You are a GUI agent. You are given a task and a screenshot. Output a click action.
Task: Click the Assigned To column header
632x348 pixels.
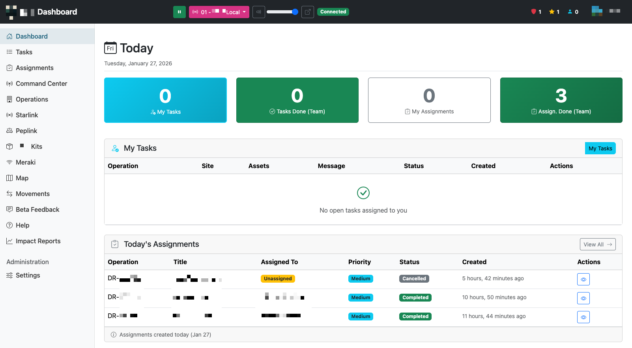[x=279, y=262]
